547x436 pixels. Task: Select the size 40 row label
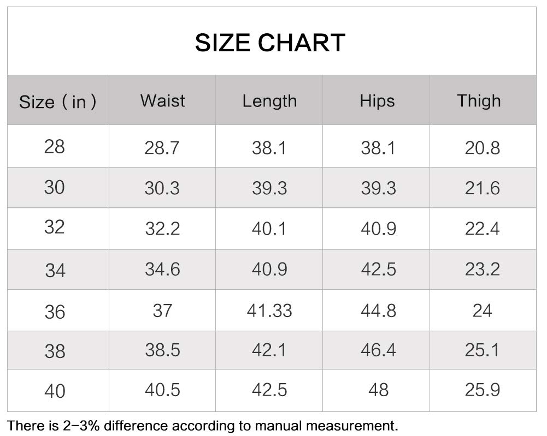pyautogui.click(x=55, y=391)
